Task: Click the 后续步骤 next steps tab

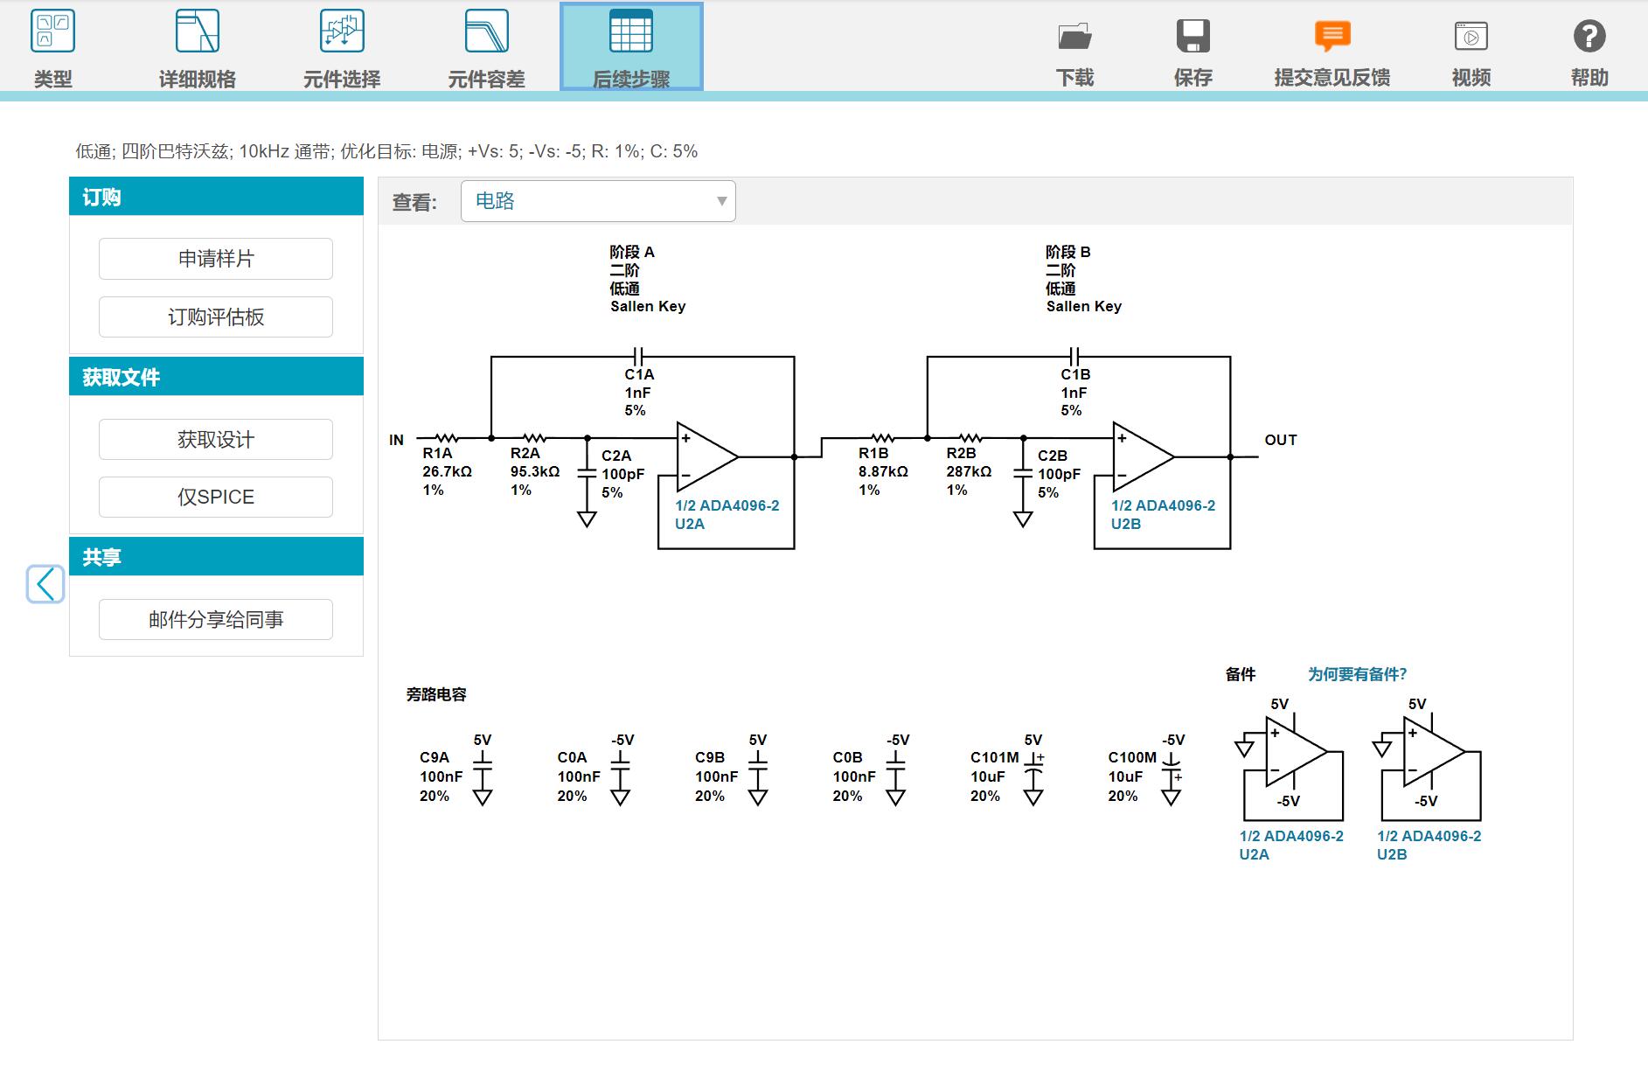Action: 631,47
